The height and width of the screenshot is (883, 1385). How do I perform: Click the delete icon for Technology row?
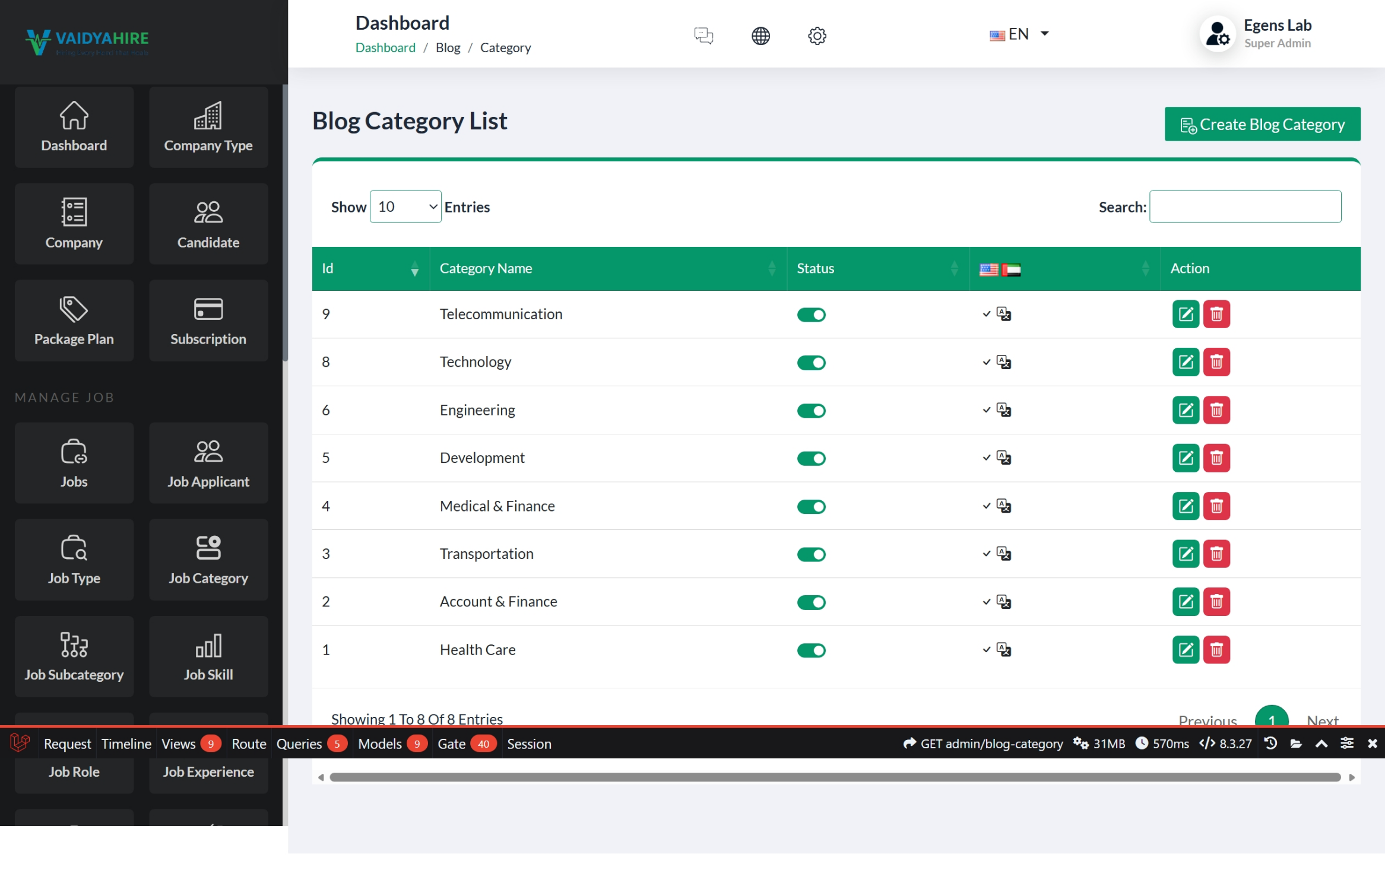tap(1216, 362)
